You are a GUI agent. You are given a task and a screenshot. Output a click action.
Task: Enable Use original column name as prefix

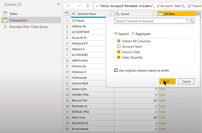point(116,70)
